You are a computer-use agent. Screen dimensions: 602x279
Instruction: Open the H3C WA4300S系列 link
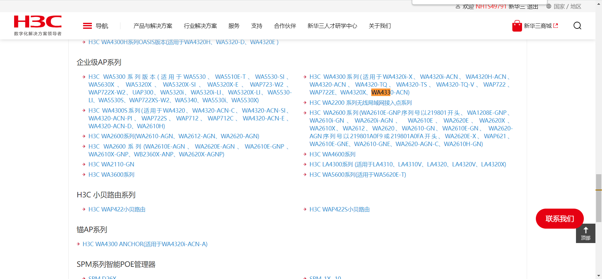190,118
